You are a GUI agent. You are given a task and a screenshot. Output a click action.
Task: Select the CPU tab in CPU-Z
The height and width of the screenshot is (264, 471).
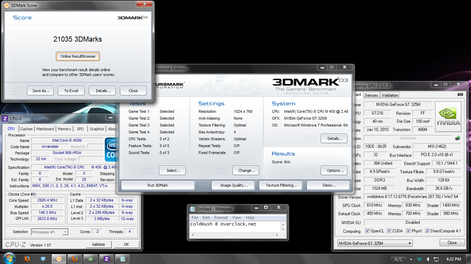[11, 129]
